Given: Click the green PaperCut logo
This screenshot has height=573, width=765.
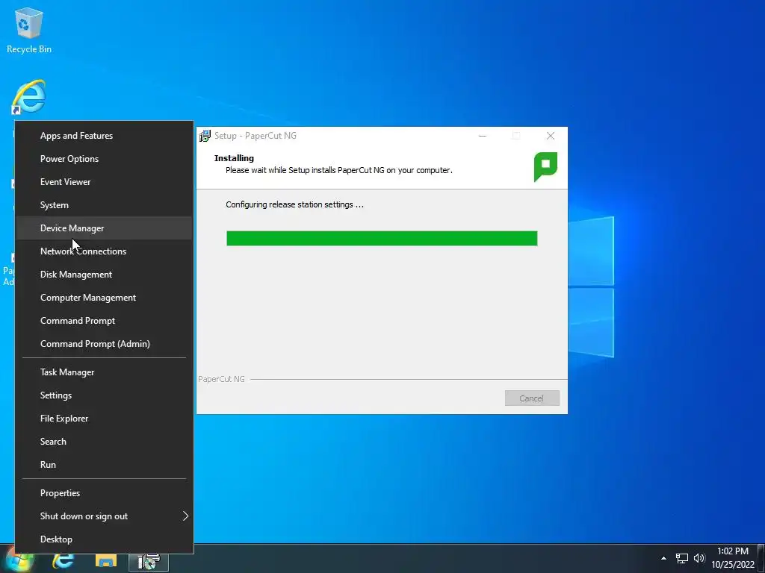Looking at the screenshot, I should [545, 167].
